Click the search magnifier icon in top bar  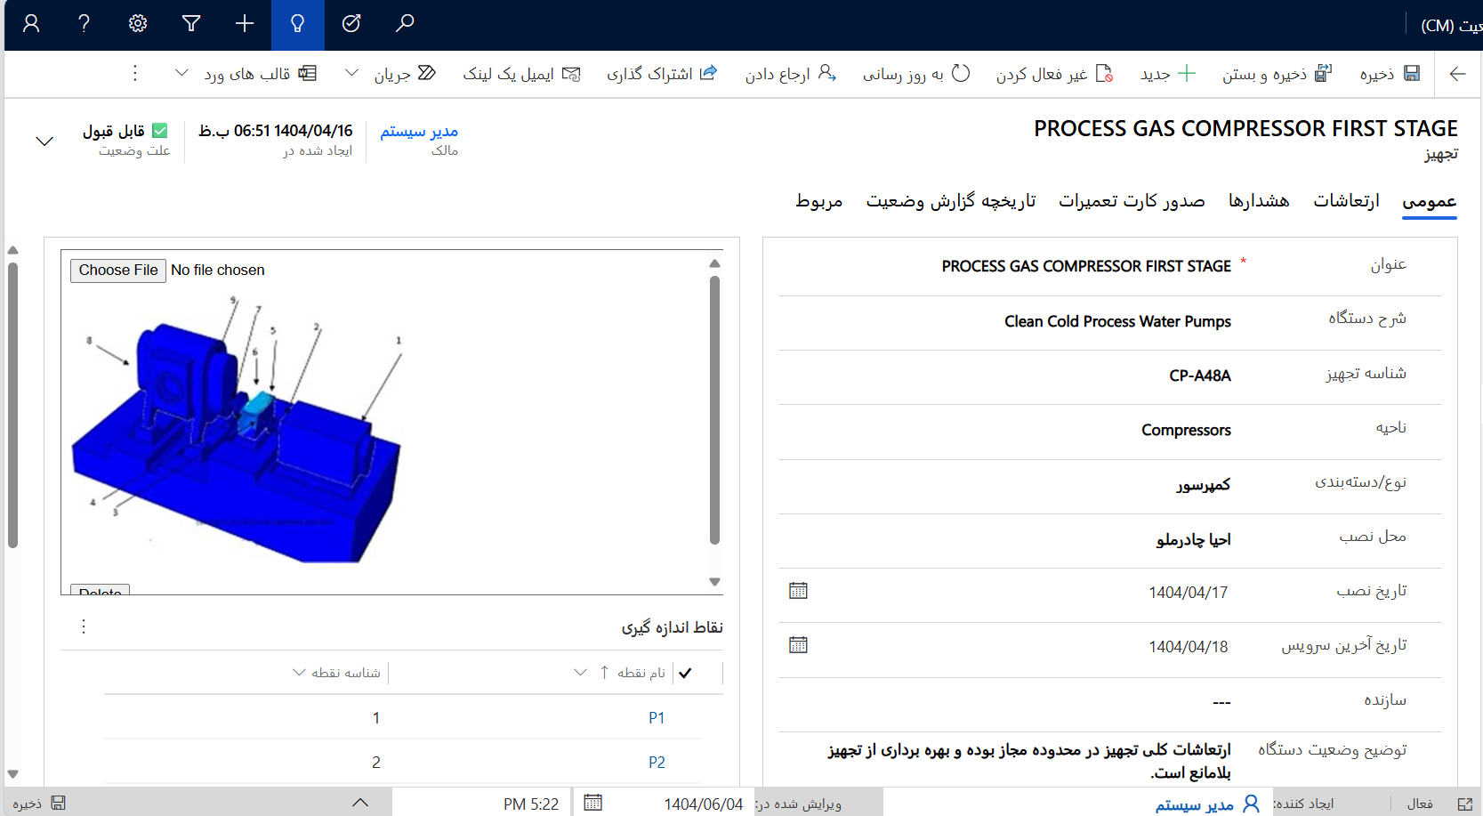(405, 24)
